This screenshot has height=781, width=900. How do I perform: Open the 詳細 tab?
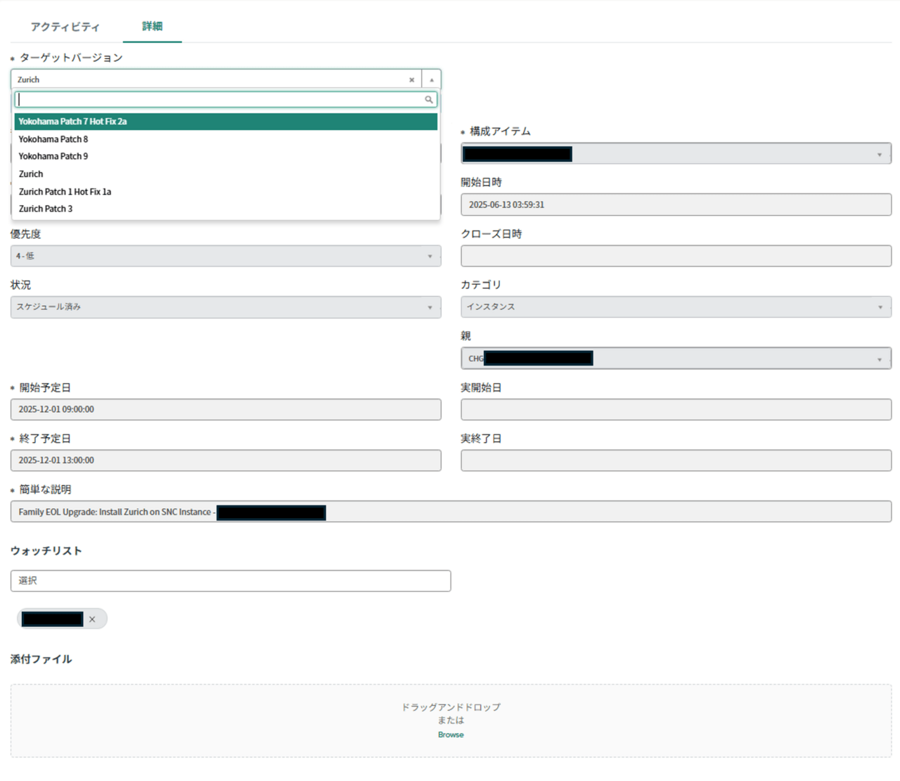click(x=152, y=27)
